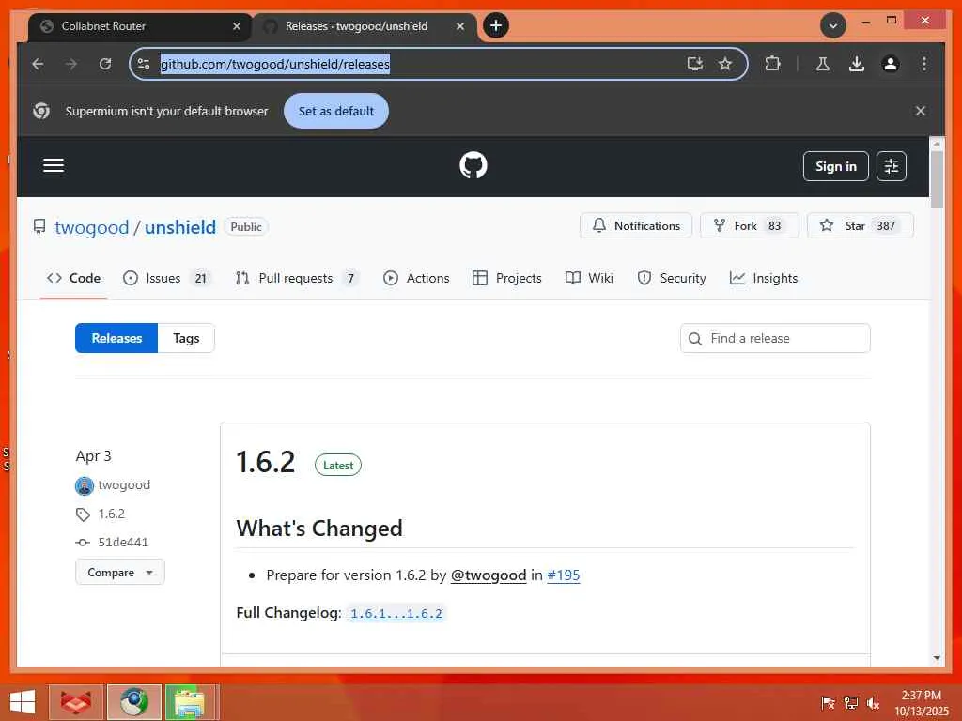Click the Sign in button
This screenshot has width=962, height=721.
835,166
